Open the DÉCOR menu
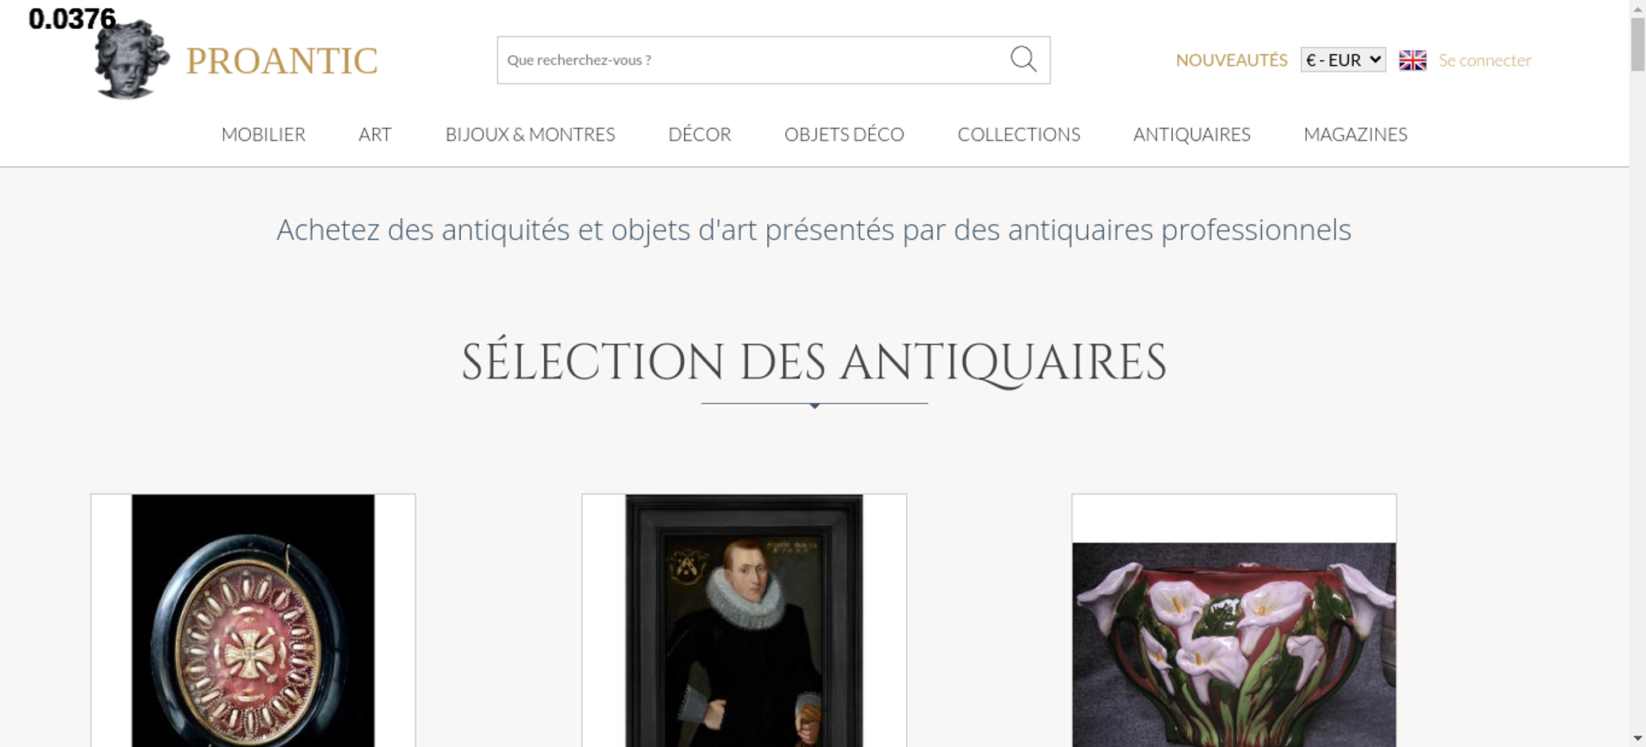 tap(700, 134)
